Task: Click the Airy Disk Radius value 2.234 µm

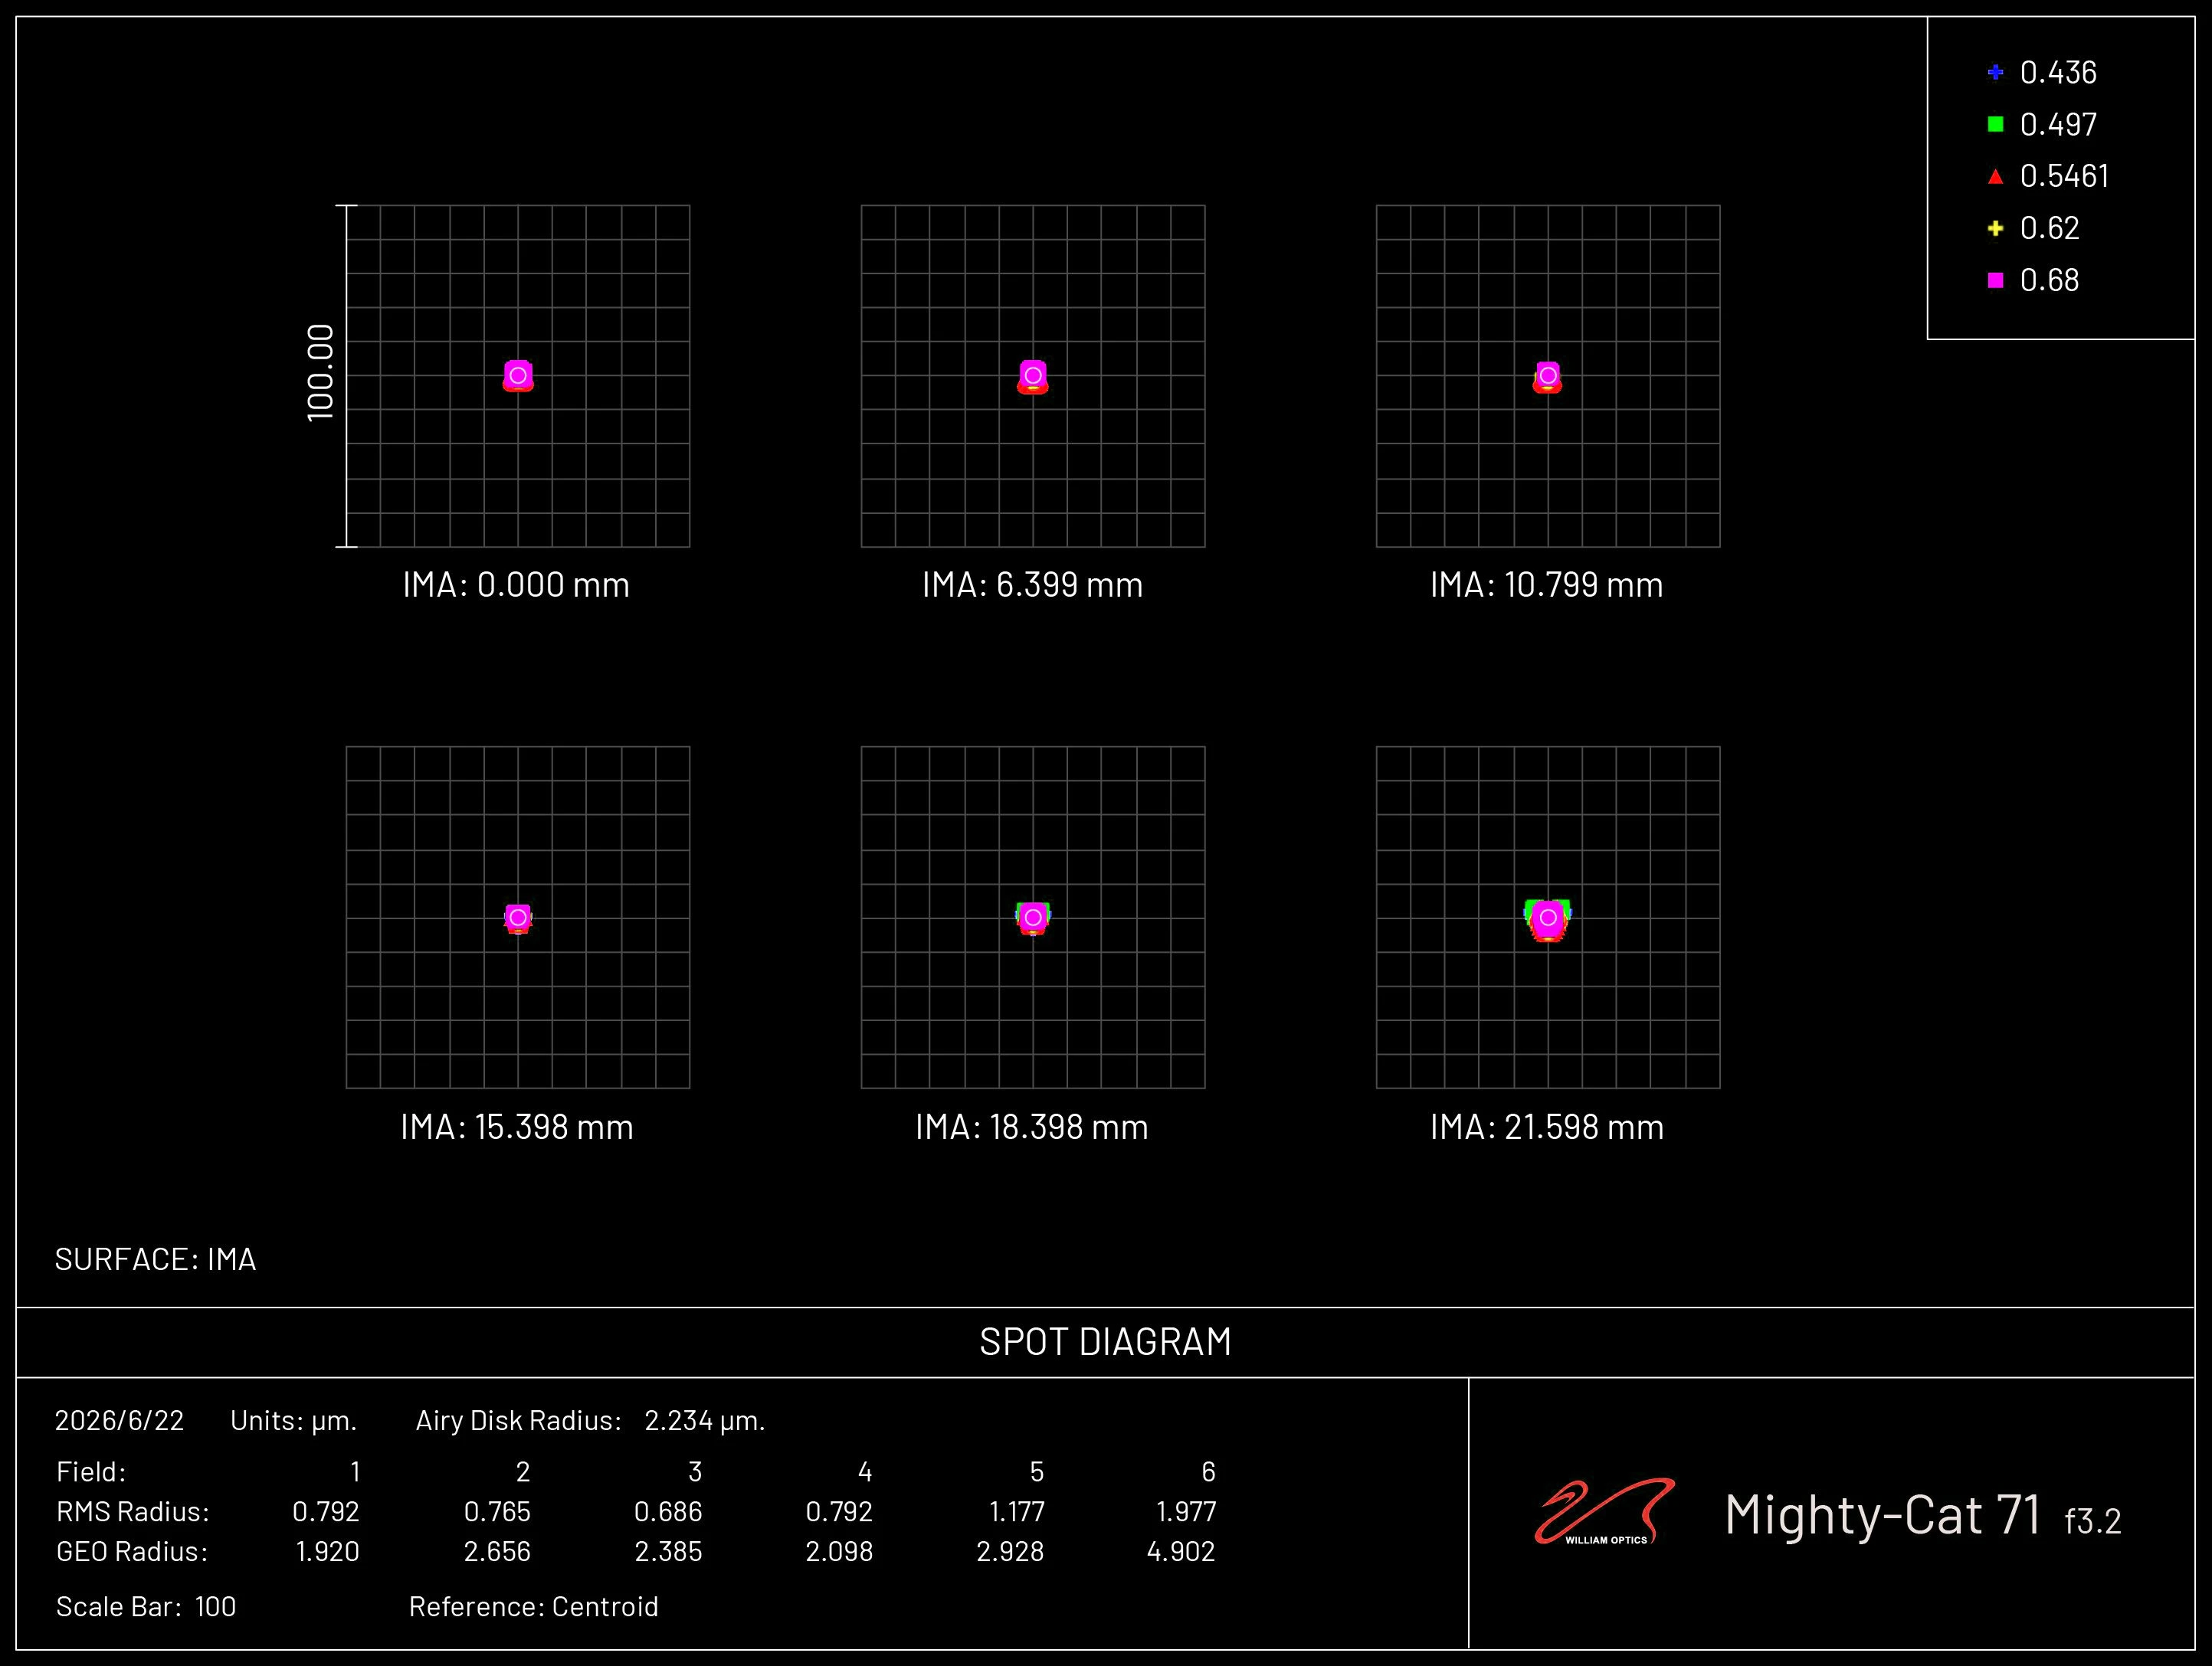Action: coord(705,1421)
